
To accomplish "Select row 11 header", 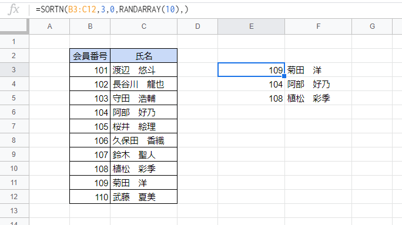I will tap(14, 183).
